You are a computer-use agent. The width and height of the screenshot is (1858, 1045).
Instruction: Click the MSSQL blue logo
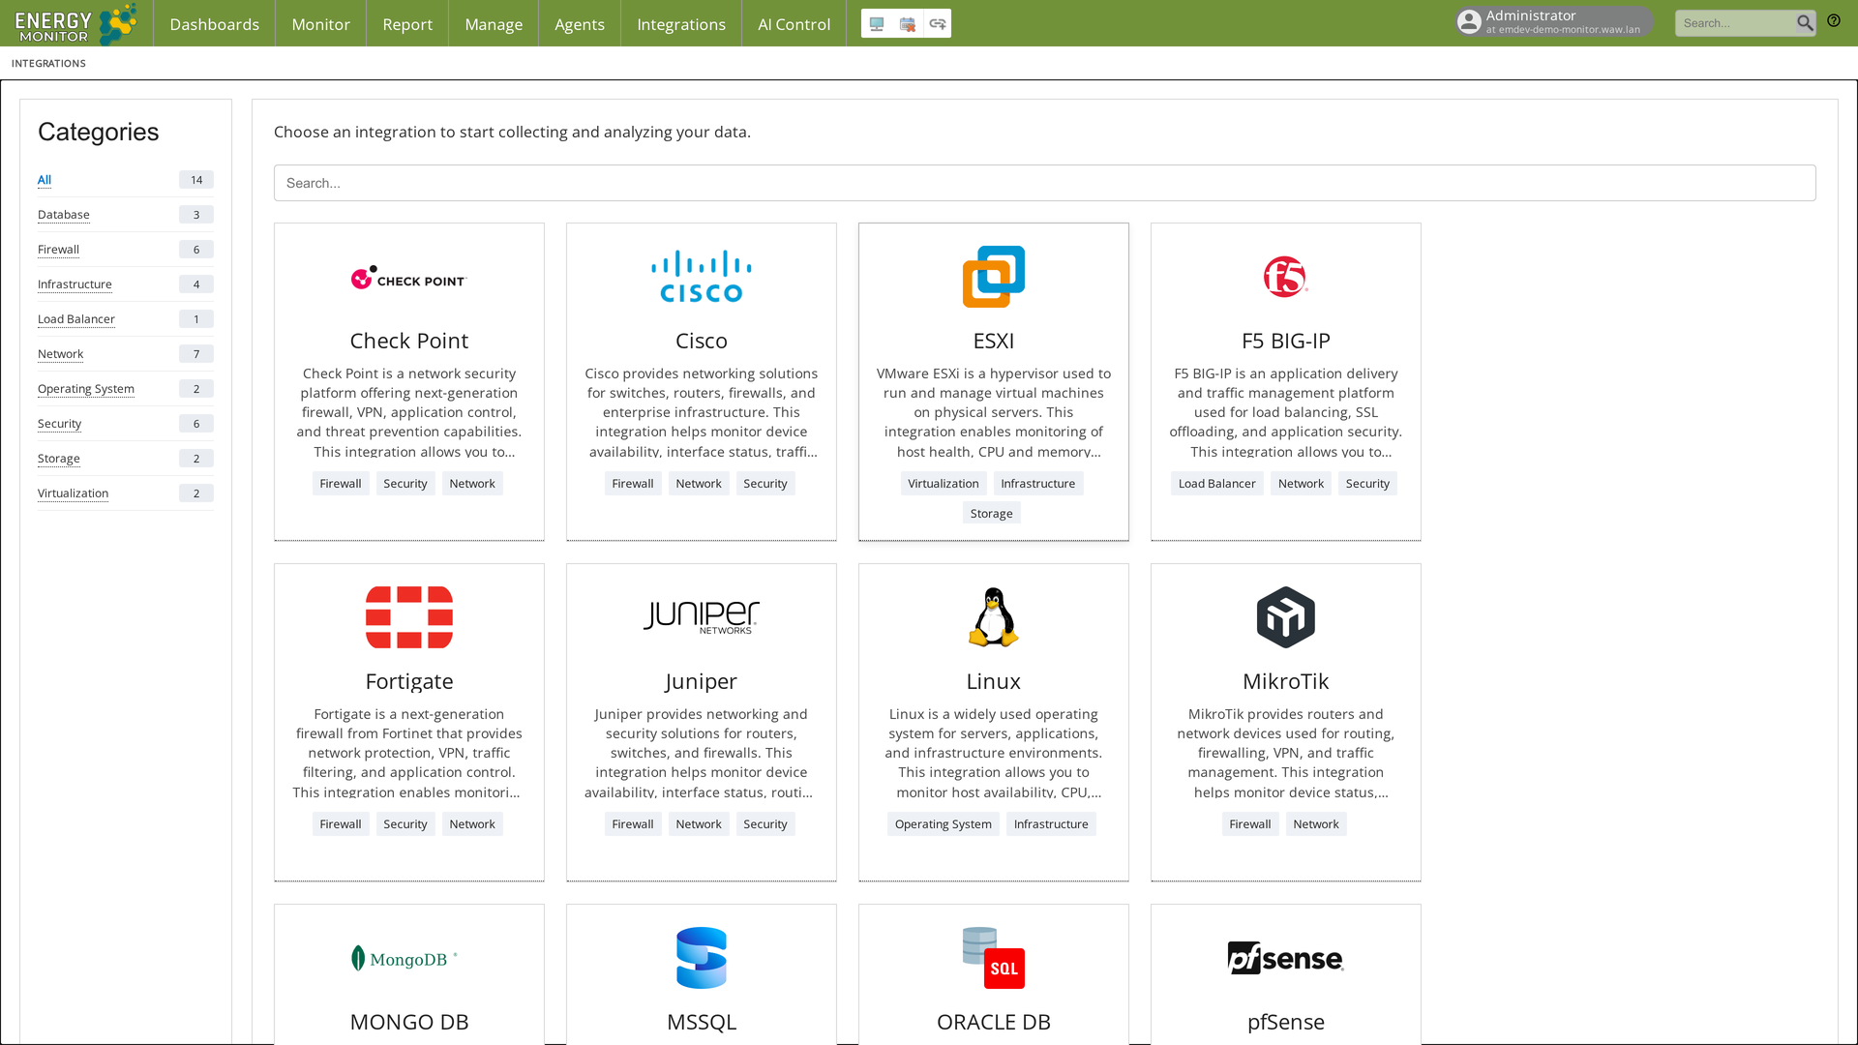[x=702, y=958]
